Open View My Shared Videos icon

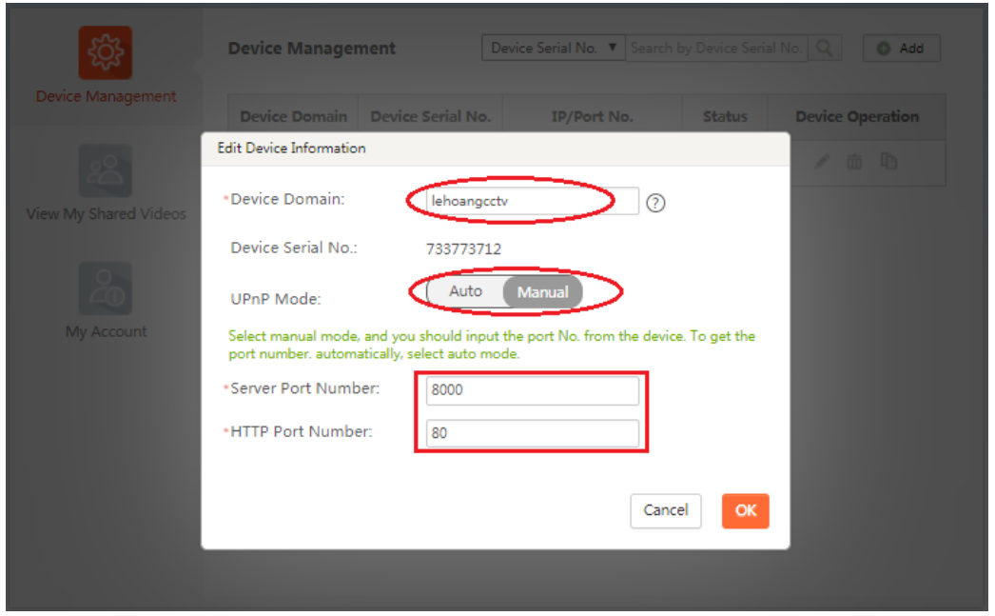point(105,170)
